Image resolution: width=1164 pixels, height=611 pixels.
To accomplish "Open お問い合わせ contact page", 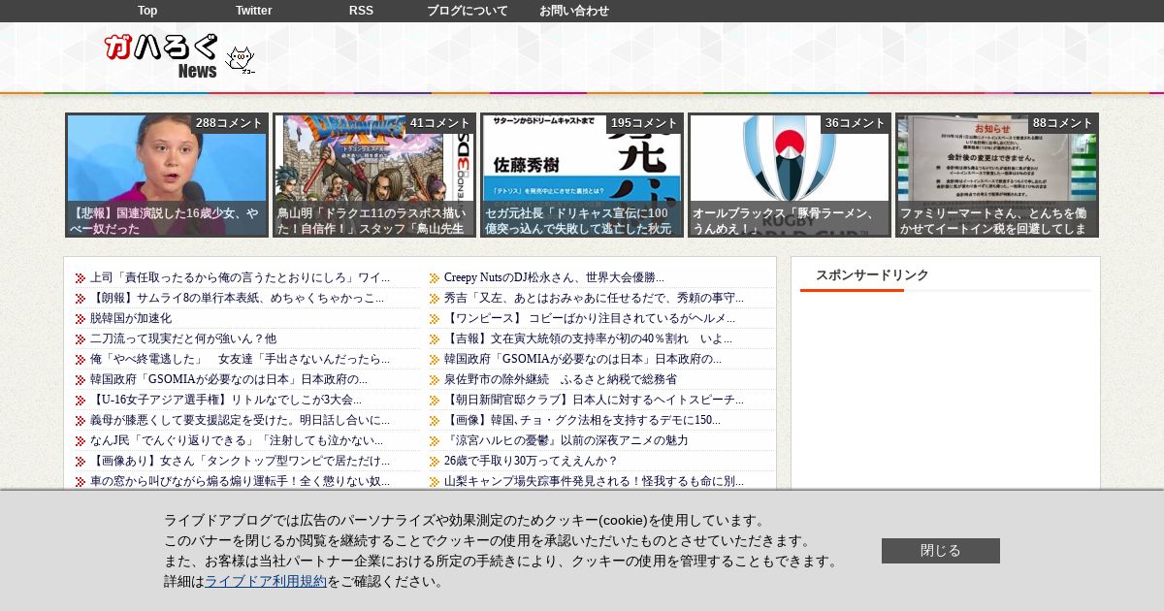I will [x=574, y=11].
